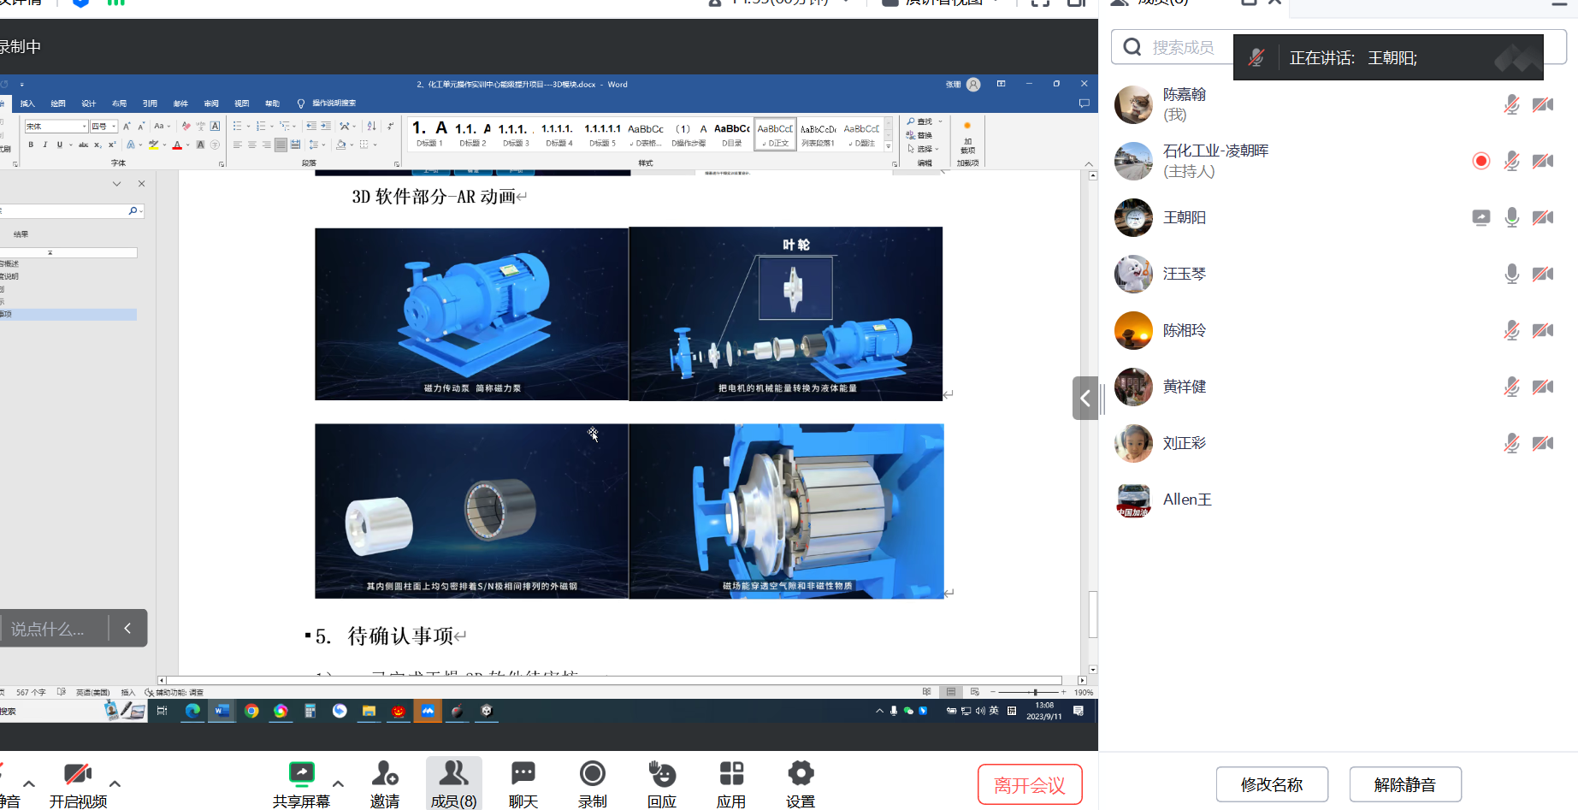Screen dimensions: 1578x810
Task: Switch to the 视图 ribbon tab
Action: 242,103
